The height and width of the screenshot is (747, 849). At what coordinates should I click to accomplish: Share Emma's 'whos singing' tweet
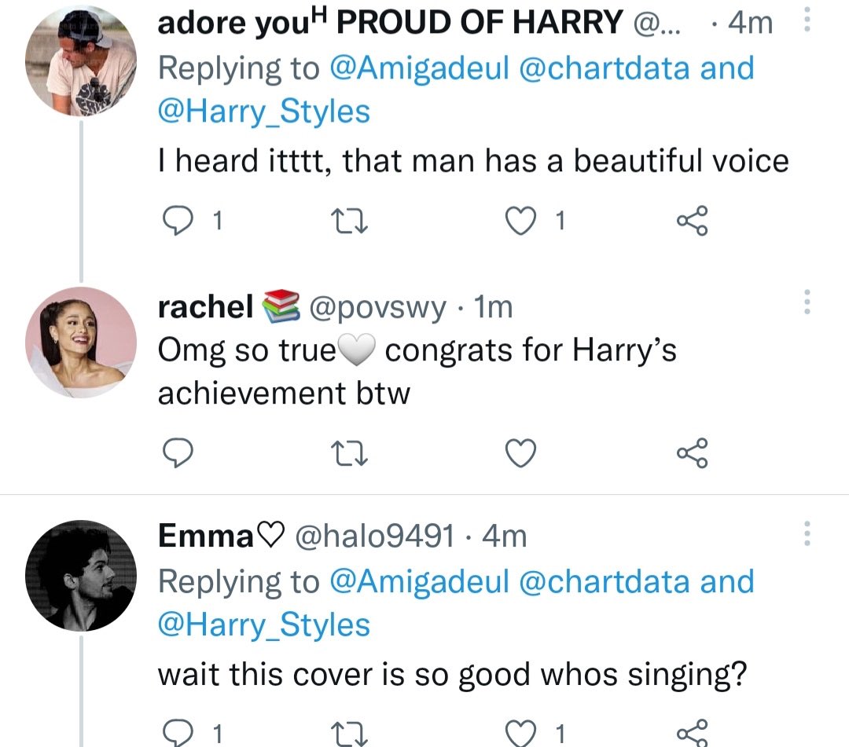pos(692,734)
